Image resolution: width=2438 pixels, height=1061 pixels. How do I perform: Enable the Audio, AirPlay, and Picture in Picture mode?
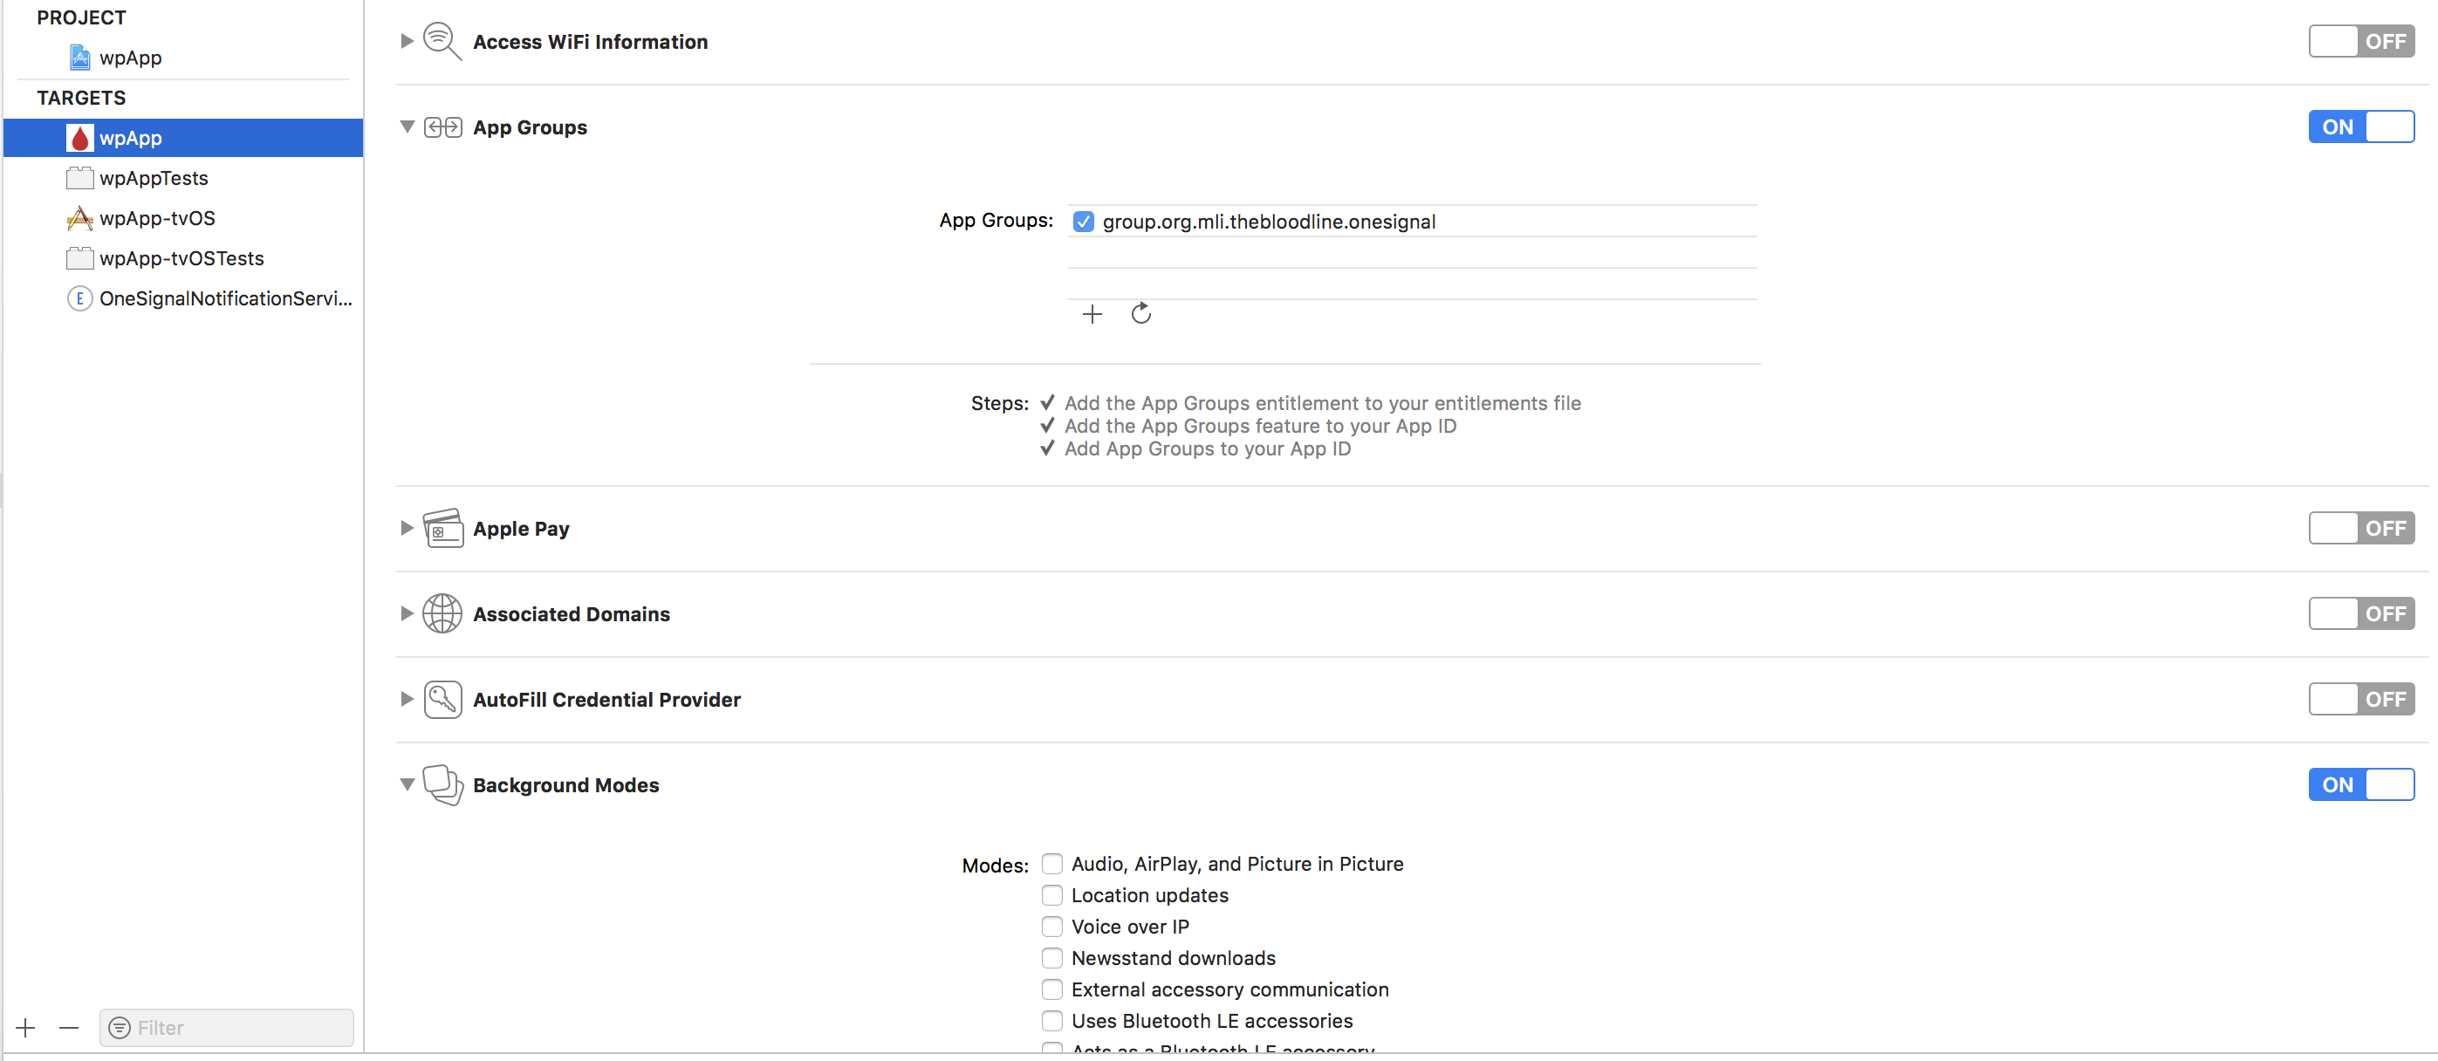(x=1051, y=863)
